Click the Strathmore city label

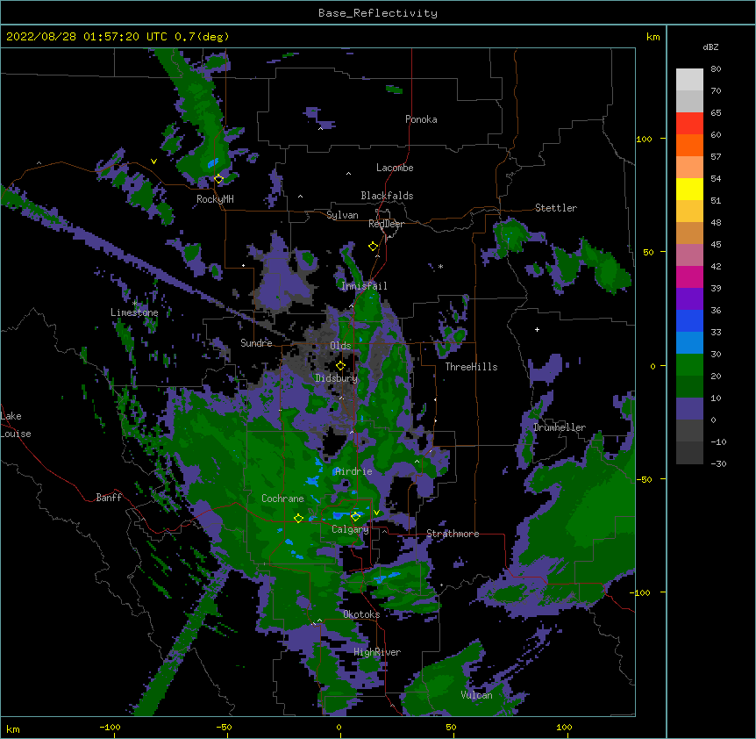click(x=453, y=534)
